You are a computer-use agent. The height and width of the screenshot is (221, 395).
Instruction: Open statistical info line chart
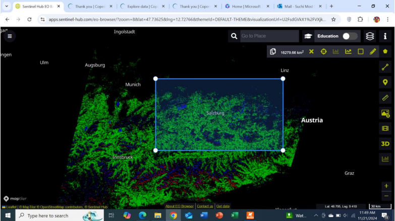tap(348, 51)
